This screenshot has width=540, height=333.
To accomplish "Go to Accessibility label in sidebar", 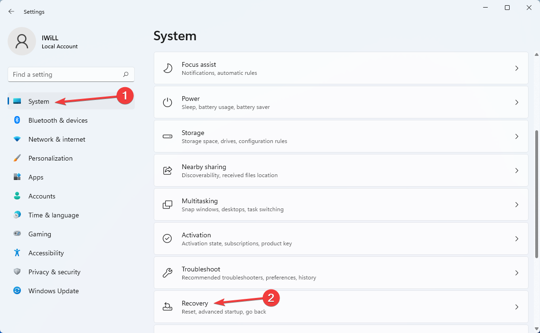I will click(x=46, y=253).
